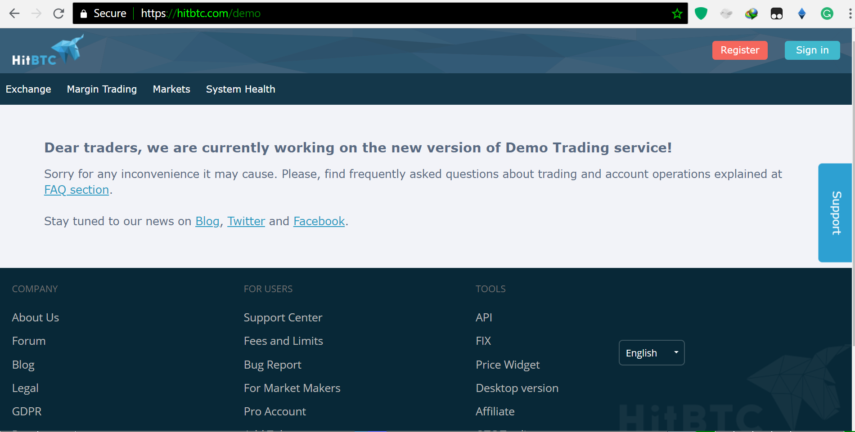855x432 pixels.
Task: Click the Sign in button
Action: pos(812,50)
